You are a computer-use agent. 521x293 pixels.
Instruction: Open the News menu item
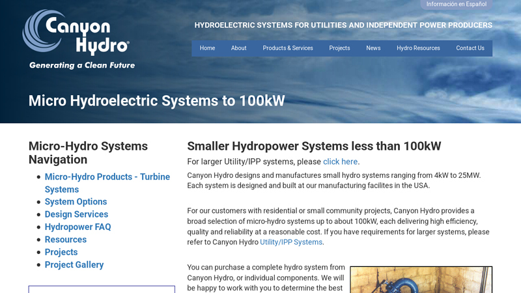tap(373, 48)
